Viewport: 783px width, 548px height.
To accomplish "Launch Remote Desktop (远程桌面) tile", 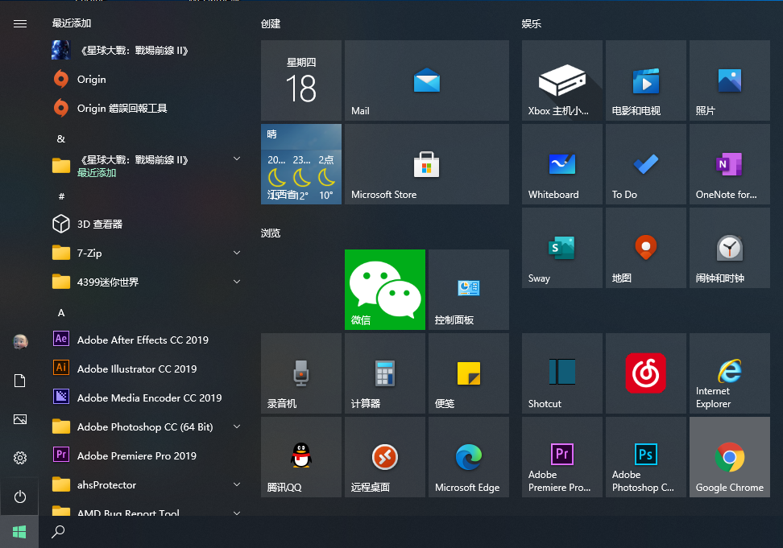I will tap(384, 456).
